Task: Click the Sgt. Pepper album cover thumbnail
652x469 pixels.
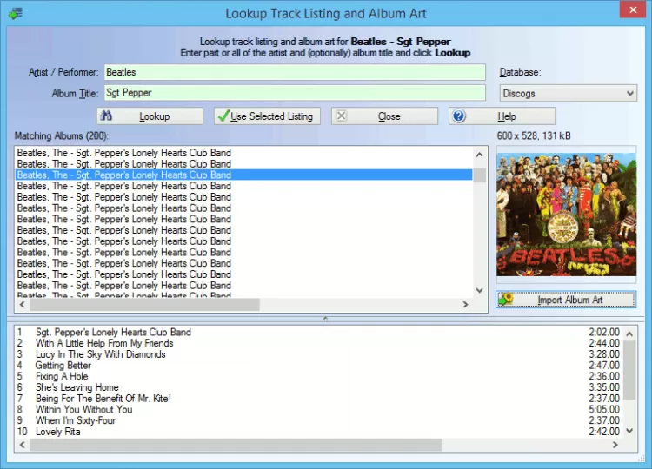Action: tap(566, 215)
